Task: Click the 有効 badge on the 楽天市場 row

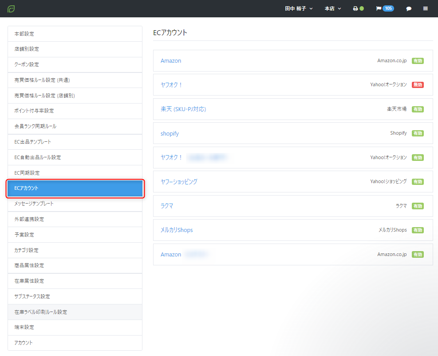Action: tap(418, 109)
